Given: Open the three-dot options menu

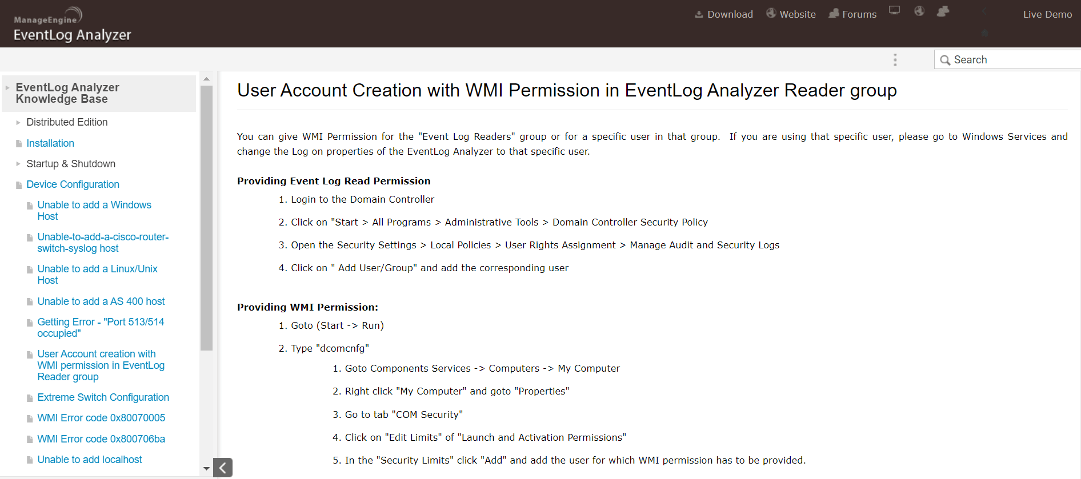Looking at the screenshot, I should [x=895, y=60].
